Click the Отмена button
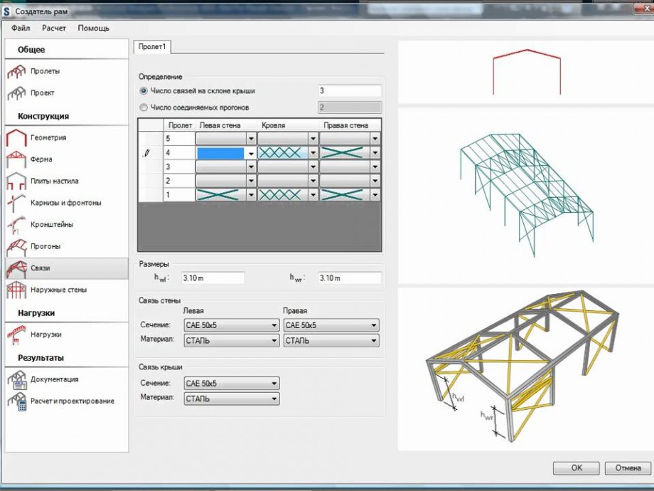 click(627, 468)
